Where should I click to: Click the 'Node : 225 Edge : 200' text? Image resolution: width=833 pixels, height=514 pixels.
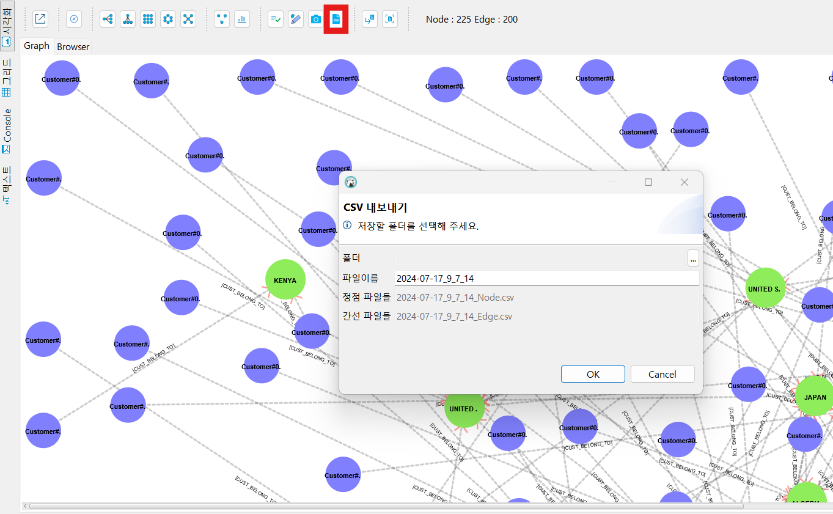472,20
